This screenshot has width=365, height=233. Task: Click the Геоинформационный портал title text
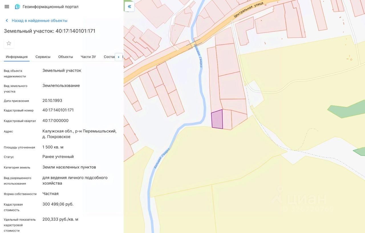[50, 7]
